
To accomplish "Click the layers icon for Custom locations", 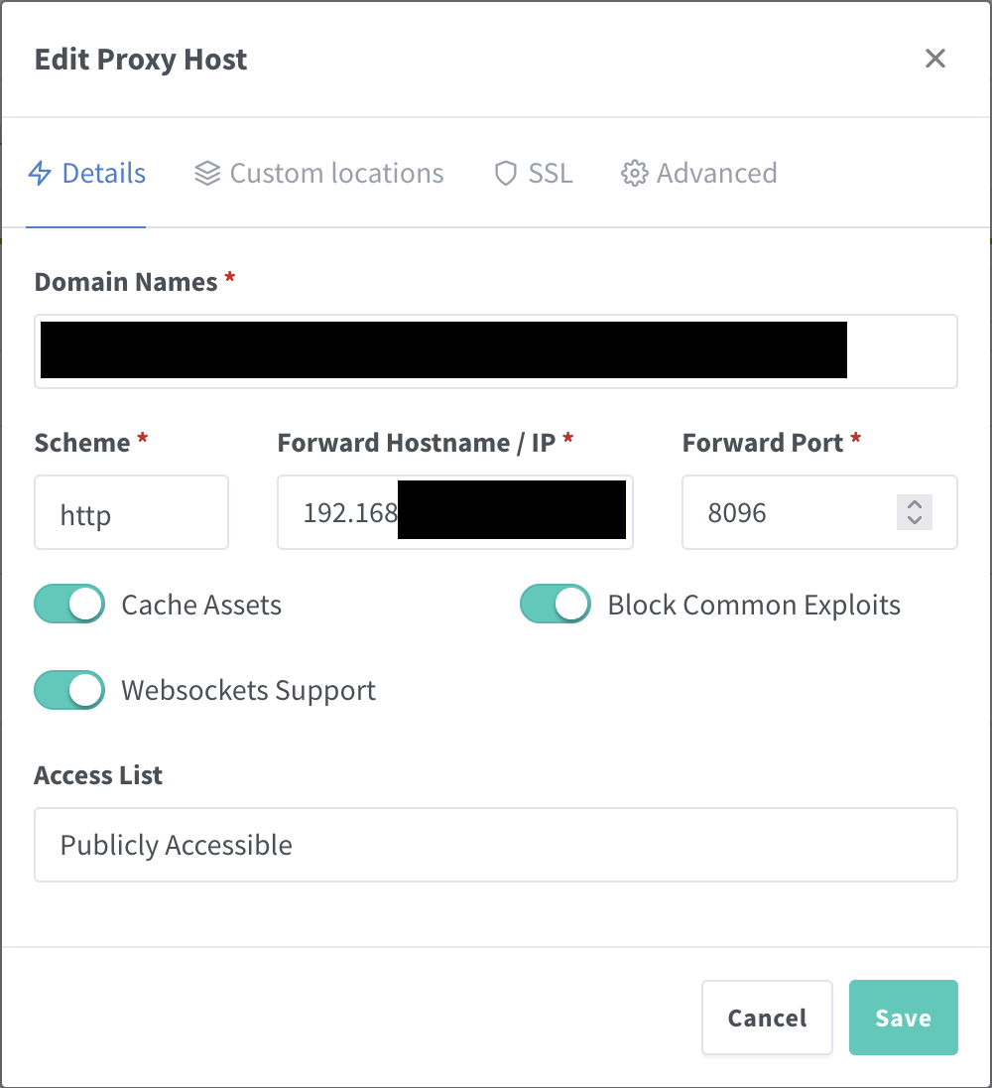I will pyautogui.click(x=206, y=174).
